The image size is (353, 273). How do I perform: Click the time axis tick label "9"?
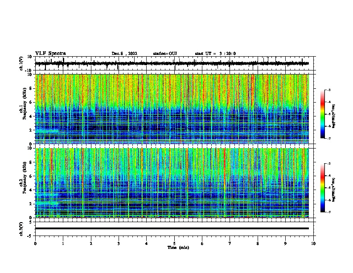pos(285,244)
